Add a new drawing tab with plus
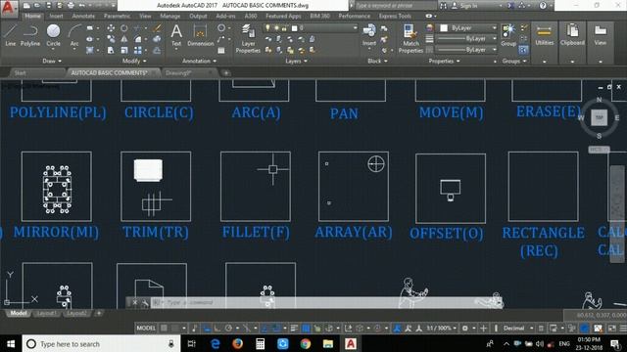The width and height of the screenshot is (627, 352). tap(226, 73)
